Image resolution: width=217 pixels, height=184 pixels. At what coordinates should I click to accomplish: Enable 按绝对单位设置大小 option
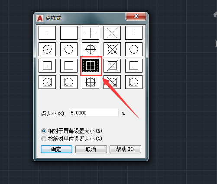coord(71,139)
